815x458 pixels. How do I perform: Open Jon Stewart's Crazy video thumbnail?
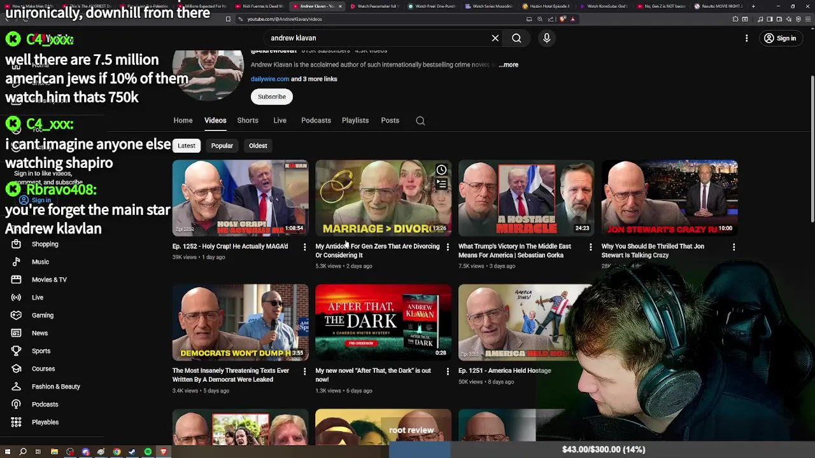tap(669, 198)
